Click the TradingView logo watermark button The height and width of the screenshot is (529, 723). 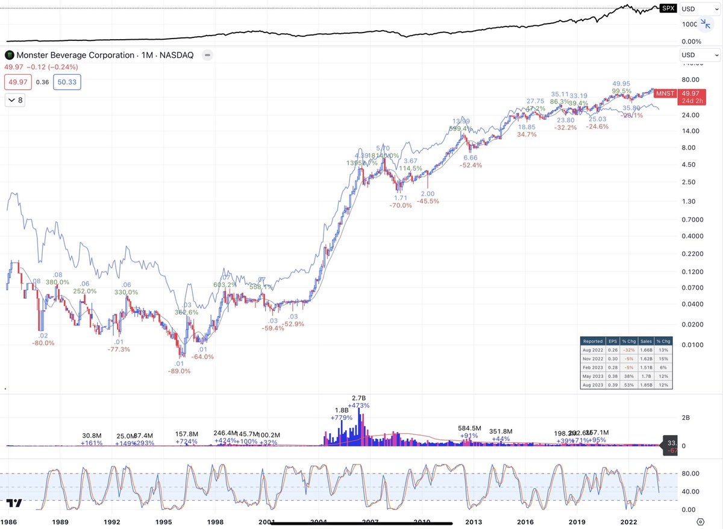pos(14,503)
